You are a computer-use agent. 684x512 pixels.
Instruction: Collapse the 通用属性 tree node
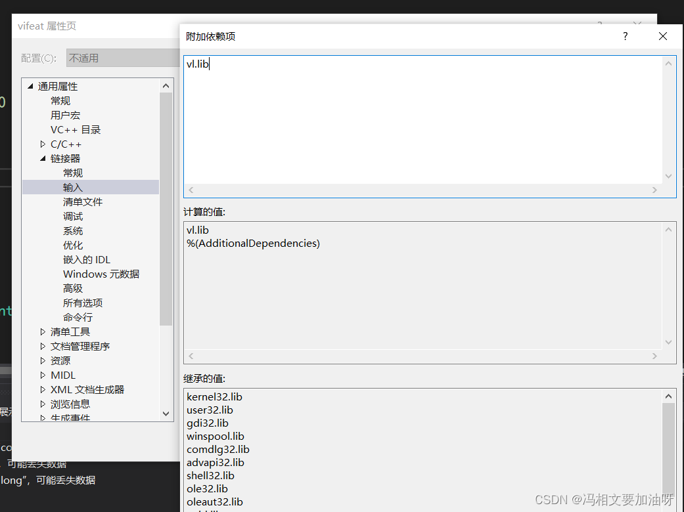click(x=30, y=86)
